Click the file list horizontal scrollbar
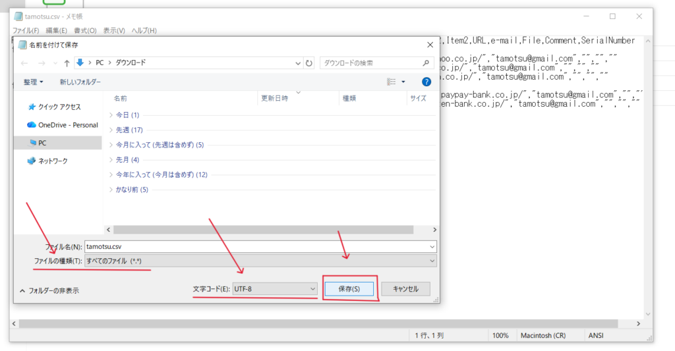This screenshot has width=675, height=351. [x=264, y=229]
